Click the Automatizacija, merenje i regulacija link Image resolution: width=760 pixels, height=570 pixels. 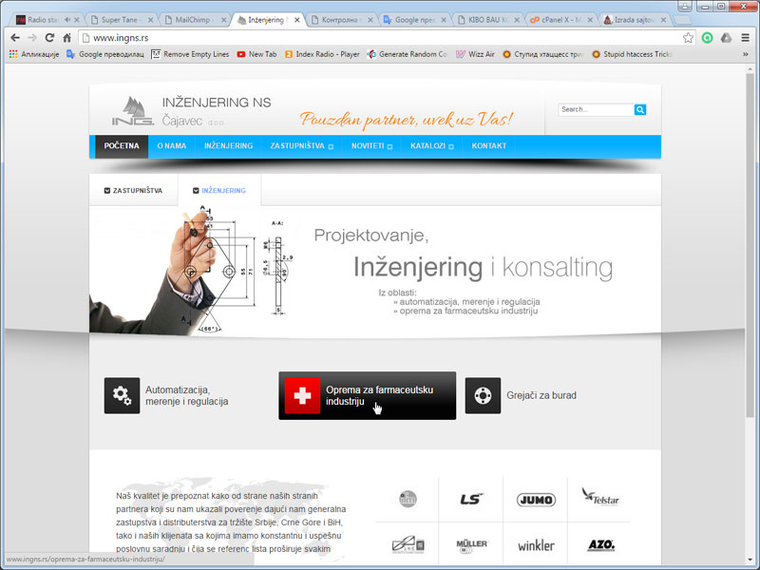(186, 395)
